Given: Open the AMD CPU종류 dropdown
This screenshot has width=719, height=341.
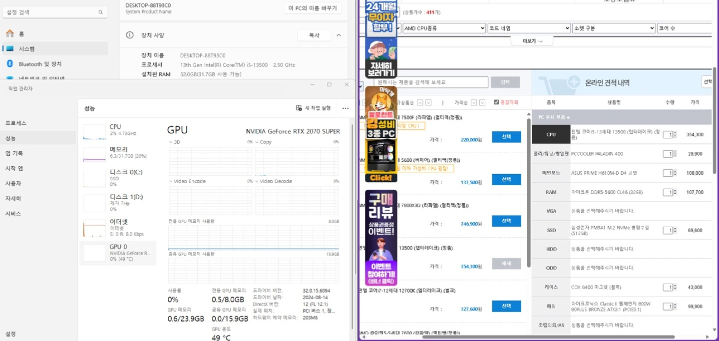Looking at the screenshot, I should click(444, 28).
